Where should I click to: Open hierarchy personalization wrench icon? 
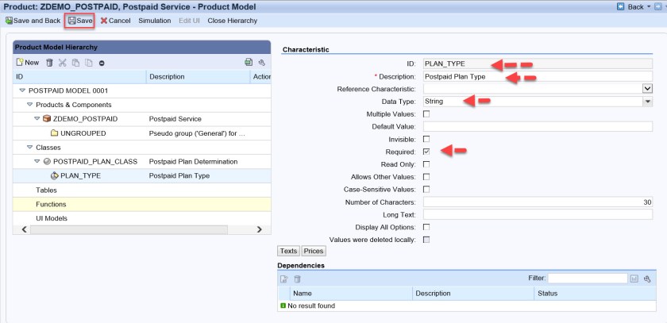pos(261,62)
